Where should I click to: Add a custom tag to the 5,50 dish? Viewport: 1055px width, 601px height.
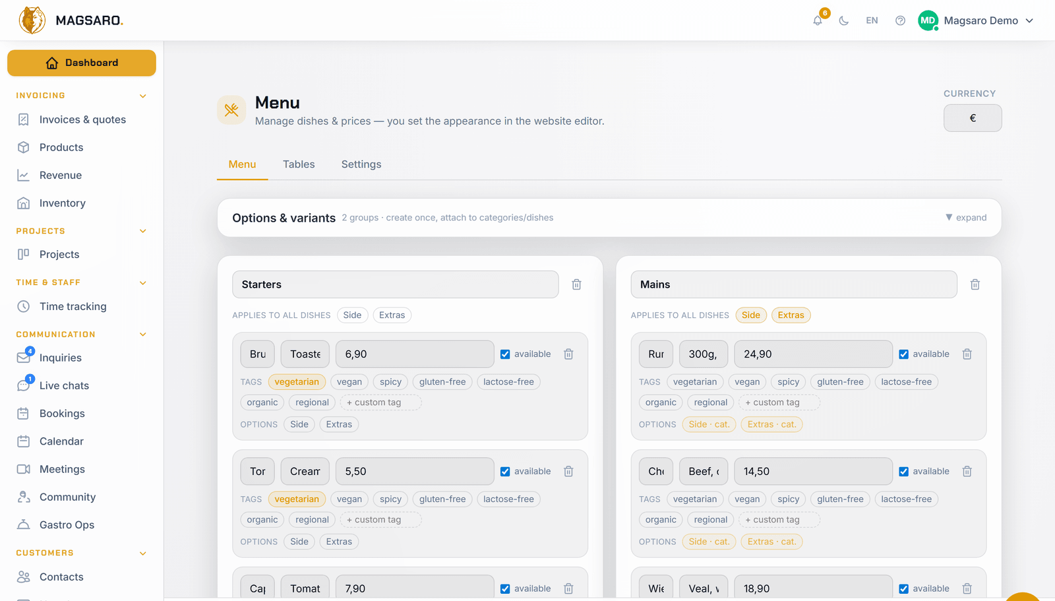(380, 520)
